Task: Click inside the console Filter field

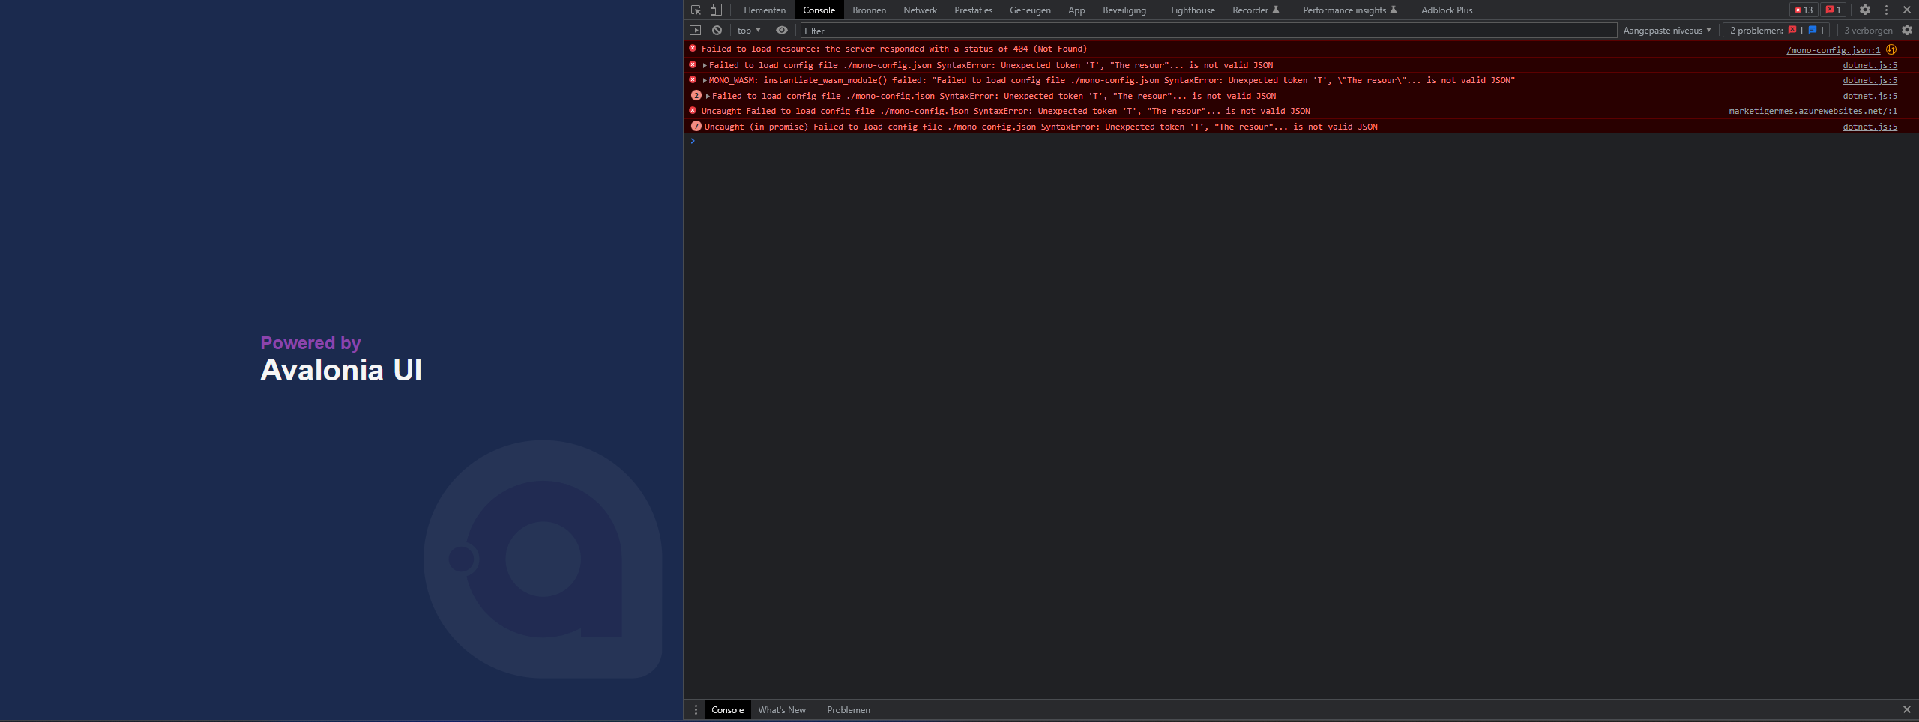Action: pos(974,31)
